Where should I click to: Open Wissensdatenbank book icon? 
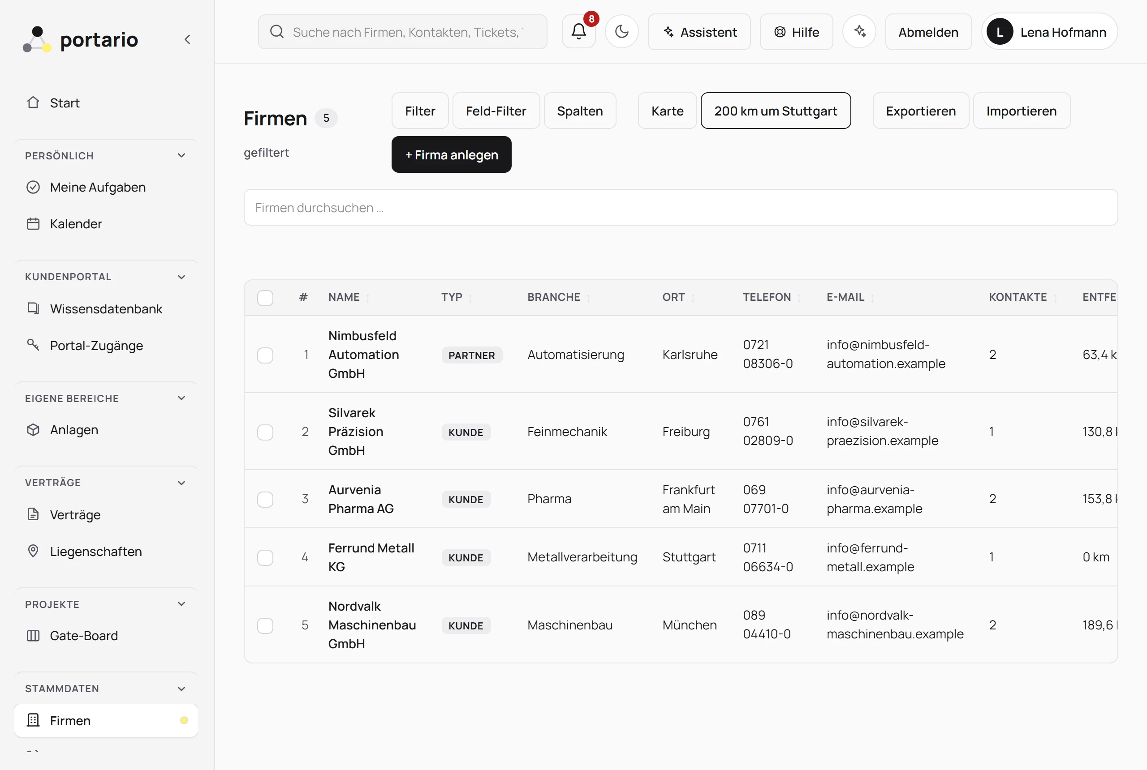coord(33,308)
